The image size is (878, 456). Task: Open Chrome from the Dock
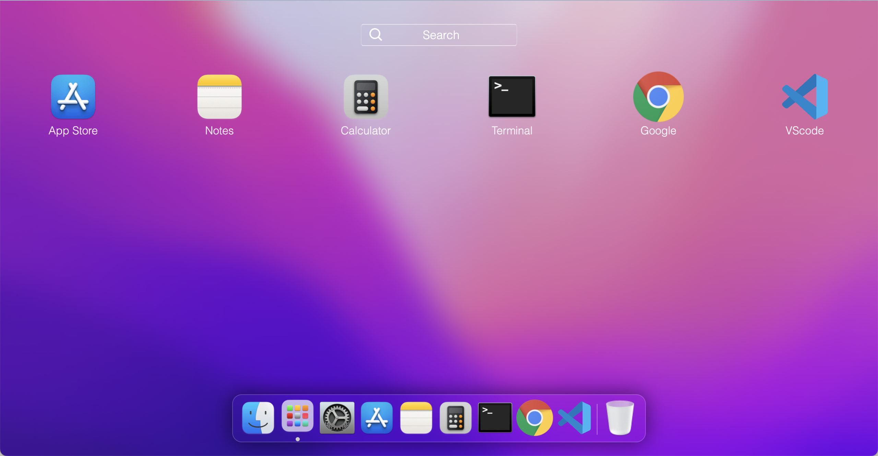(x=534, y=418)
